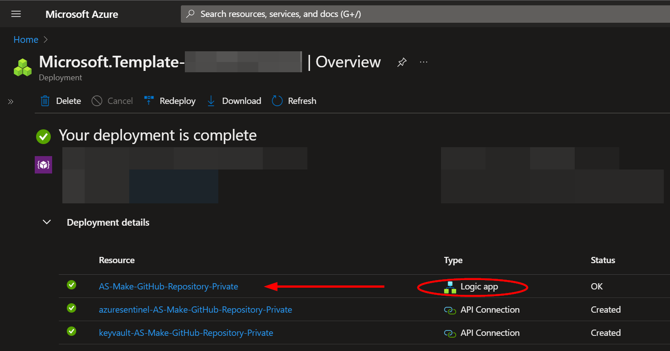Screen dimensions: 670x351
Task: Click the Overview page title text
Action: pyautogui.click(x=348, y=62)
